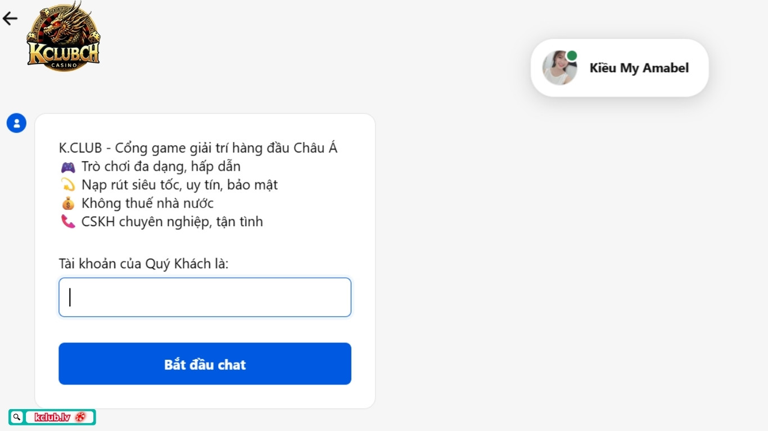Select the K.CLUB welcome message card

[x=205, y=261]
